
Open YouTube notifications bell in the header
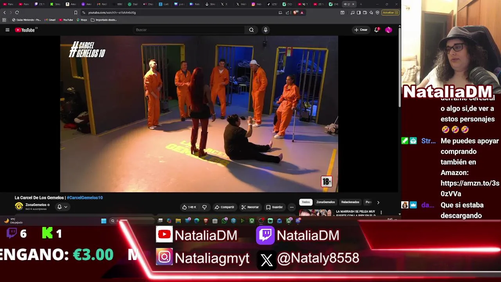point(377,30)
